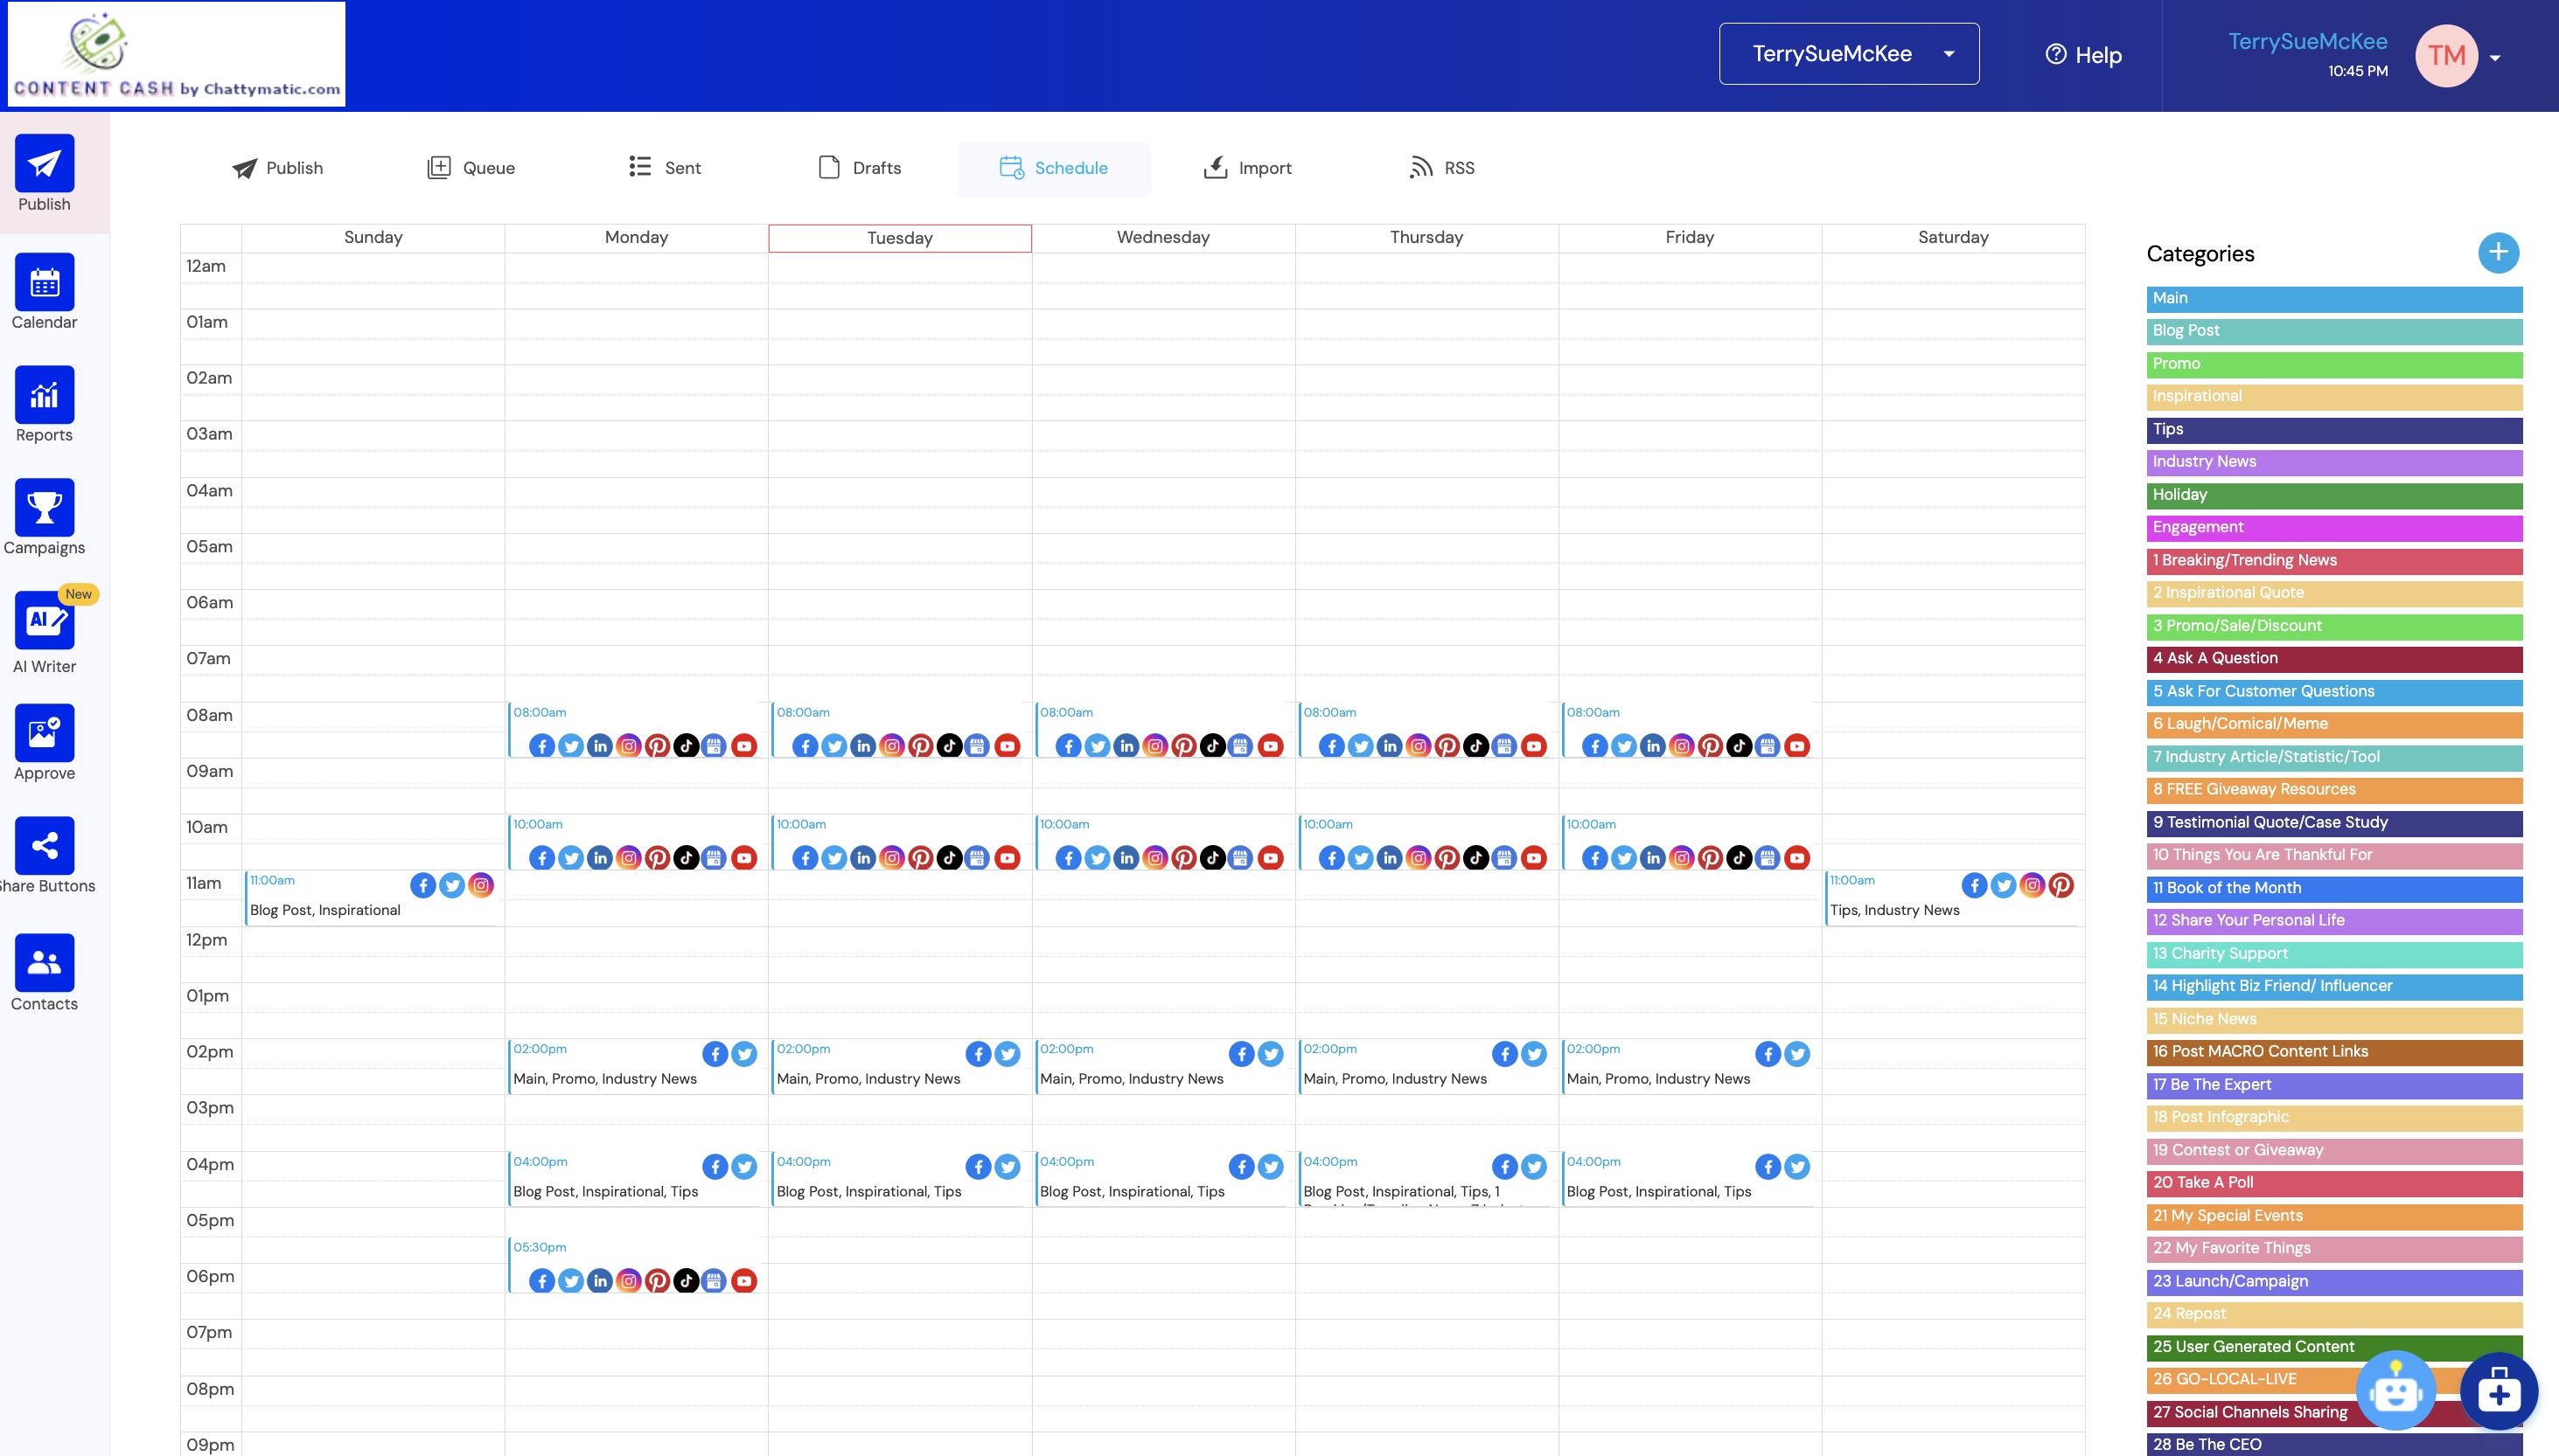Add a new category with plus button
The width and height of the screenshot is (2559, 1456).
point(2498,253)
